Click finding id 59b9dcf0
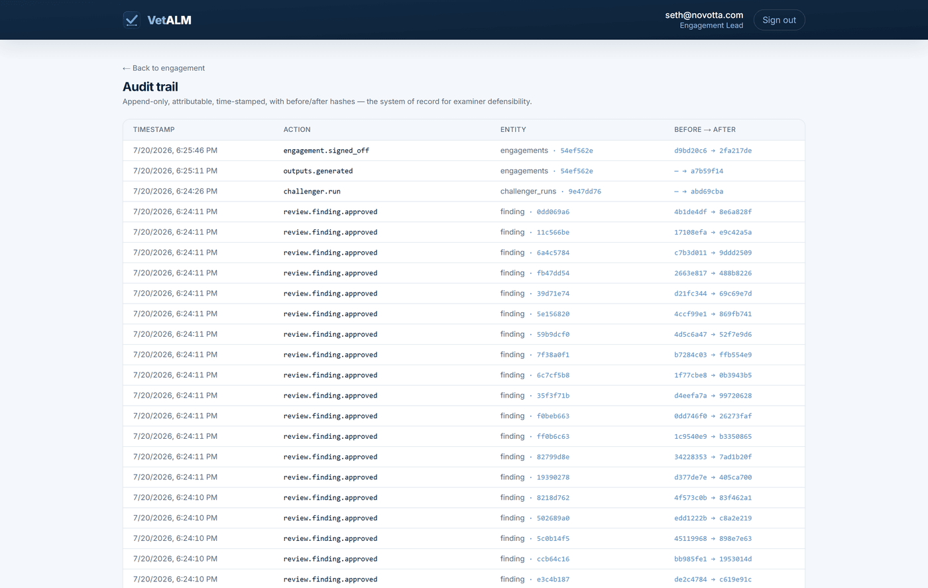 tap(553, 335)
